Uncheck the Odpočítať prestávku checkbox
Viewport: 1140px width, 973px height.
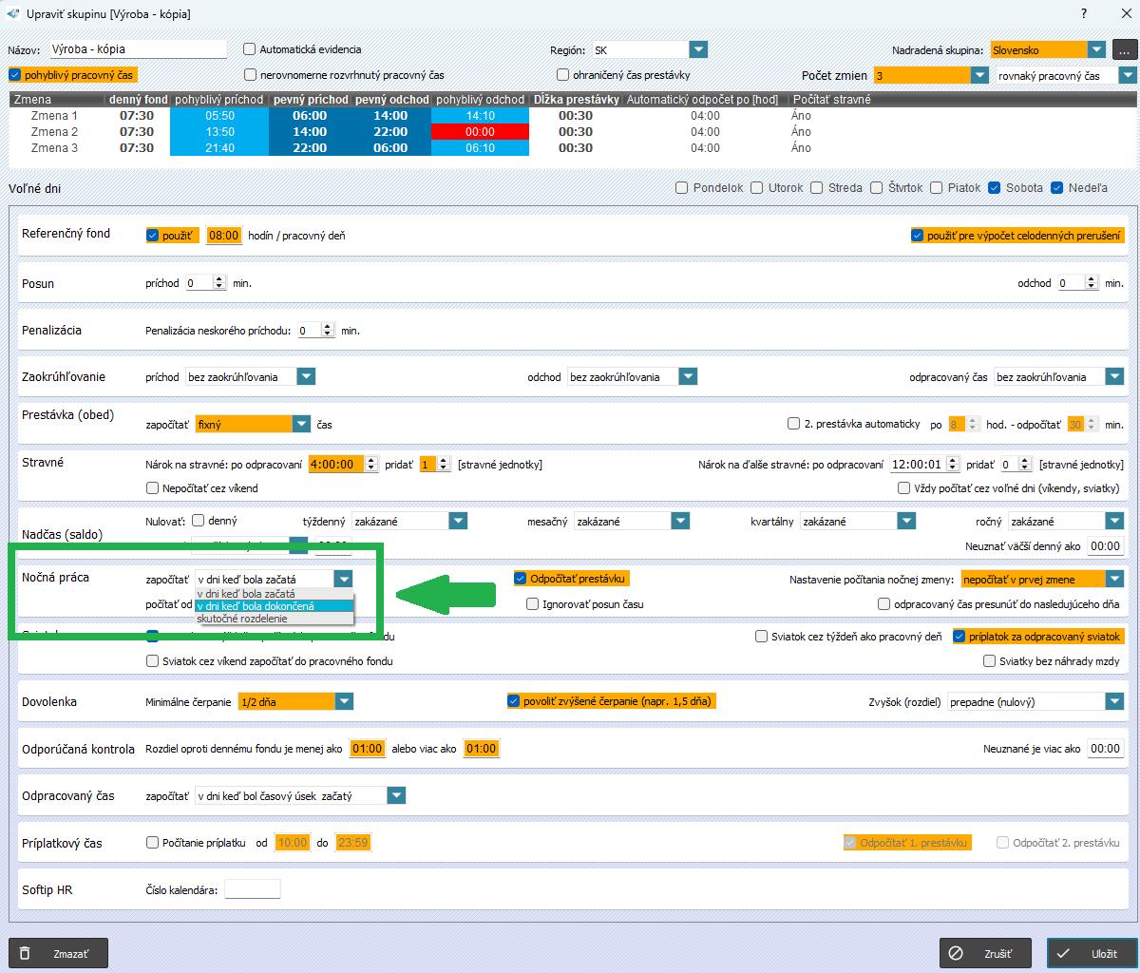click(520, 578)
